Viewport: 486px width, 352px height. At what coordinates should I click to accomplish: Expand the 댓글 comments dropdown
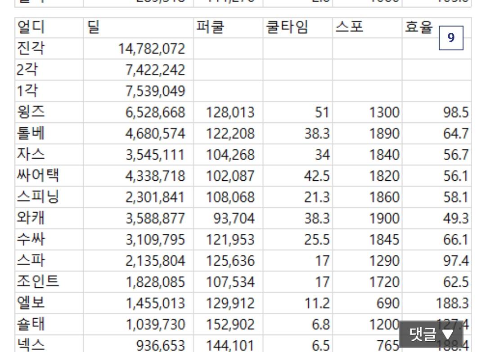[x=431, y=334]
